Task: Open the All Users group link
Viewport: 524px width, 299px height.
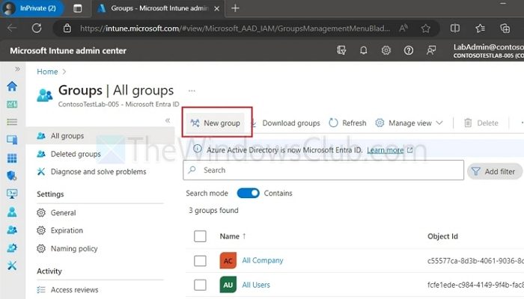Action: click(256, 285)
